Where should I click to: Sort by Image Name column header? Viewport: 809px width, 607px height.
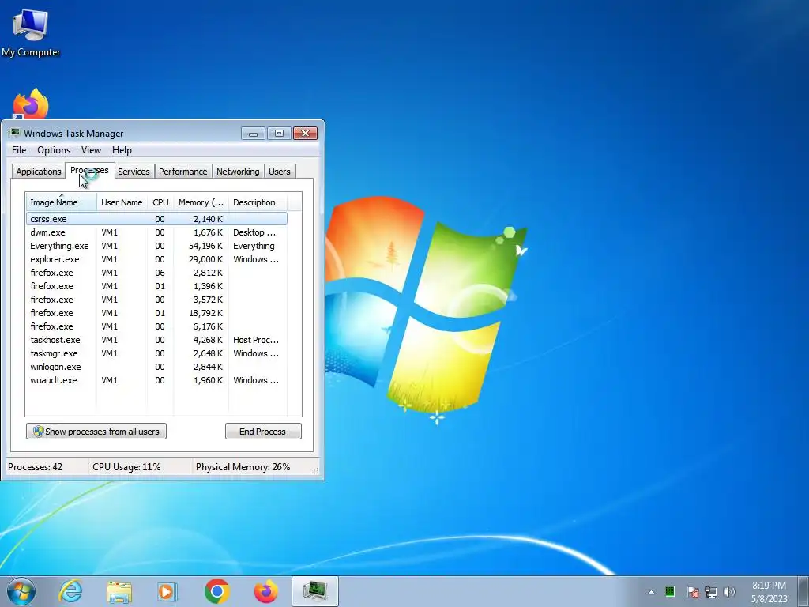point(61,202)
